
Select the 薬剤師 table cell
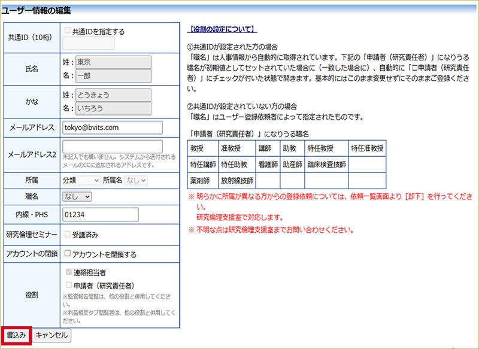203,180
